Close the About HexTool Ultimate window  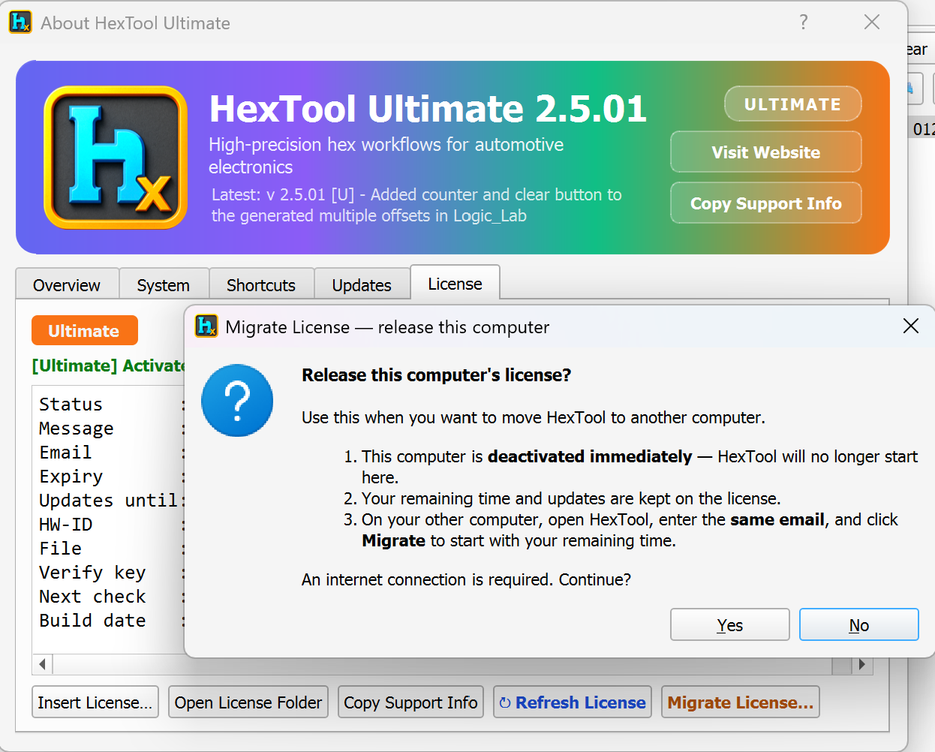[x=872, y=22]
